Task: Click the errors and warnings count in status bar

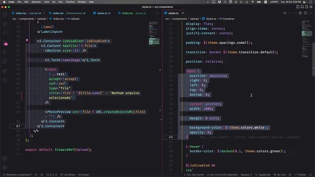Action: tap(52, 175)
